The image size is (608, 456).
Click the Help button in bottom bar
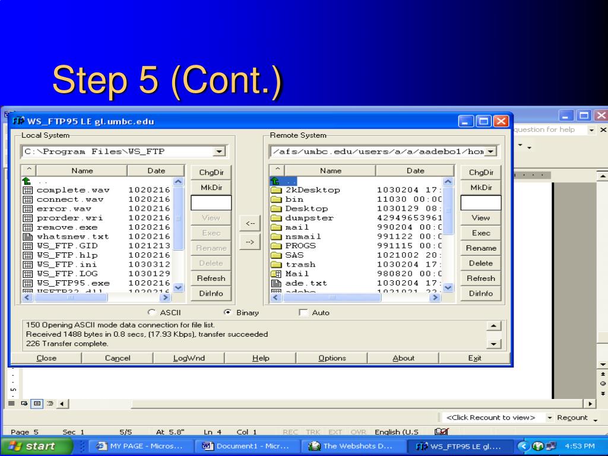261,358
